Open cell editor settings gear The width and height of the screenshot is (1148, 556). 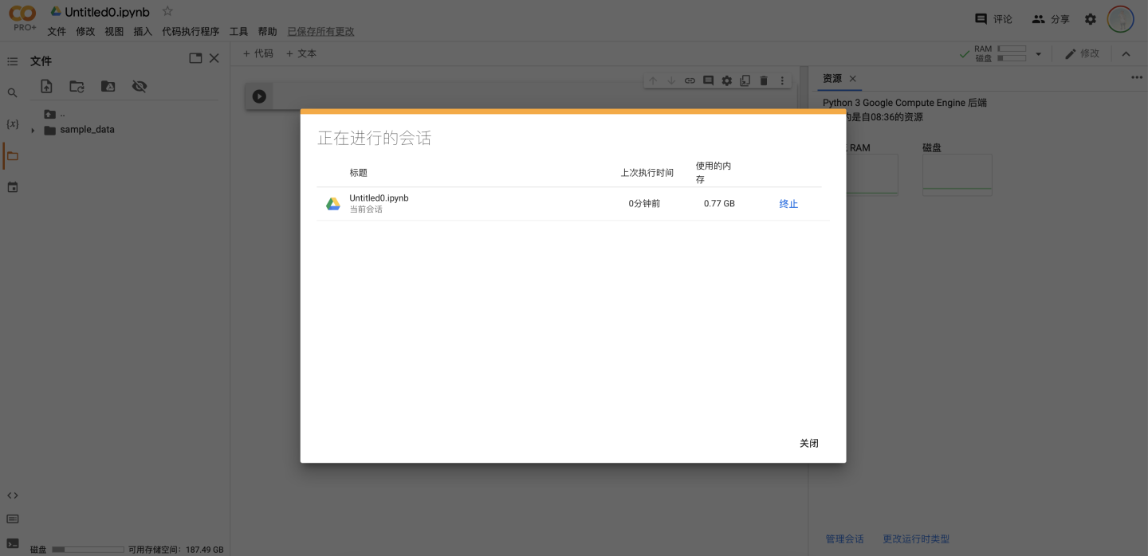point(726,80)
